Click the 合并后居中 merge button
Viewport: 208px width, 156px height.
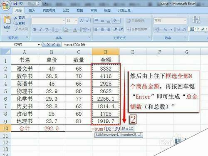coord(138,29)
